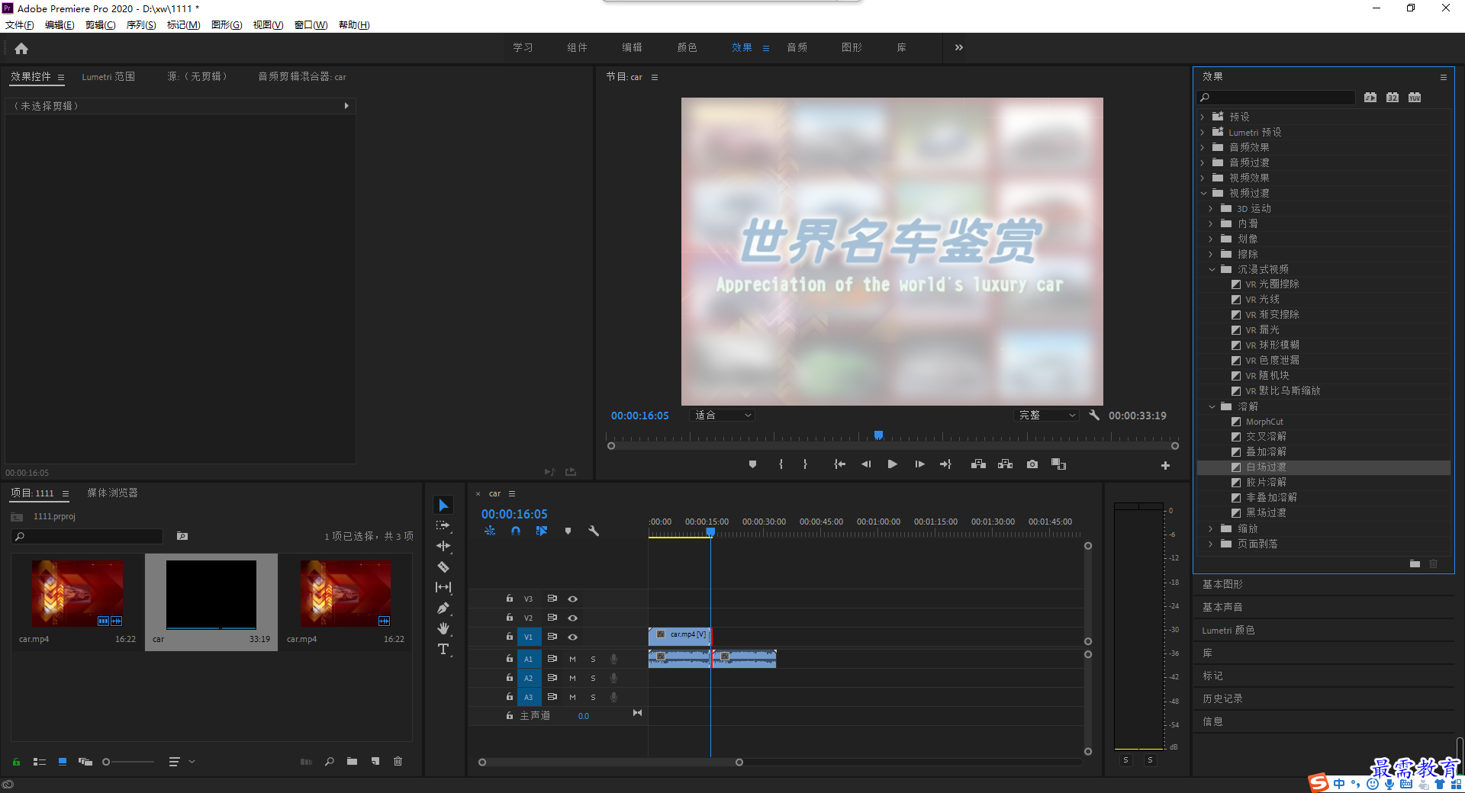Select 交叉溶解 transition
This screenshot has height=793, width=1465.
coord(1266,436)
